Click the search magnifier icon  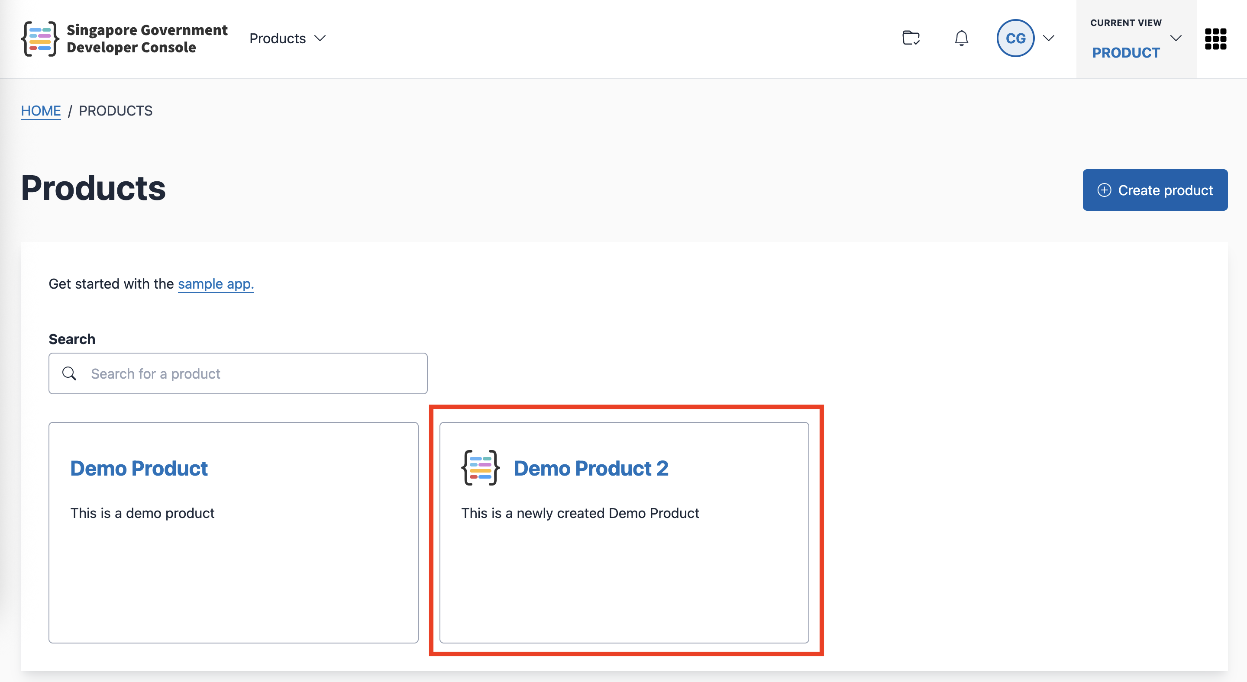point(69,373)
